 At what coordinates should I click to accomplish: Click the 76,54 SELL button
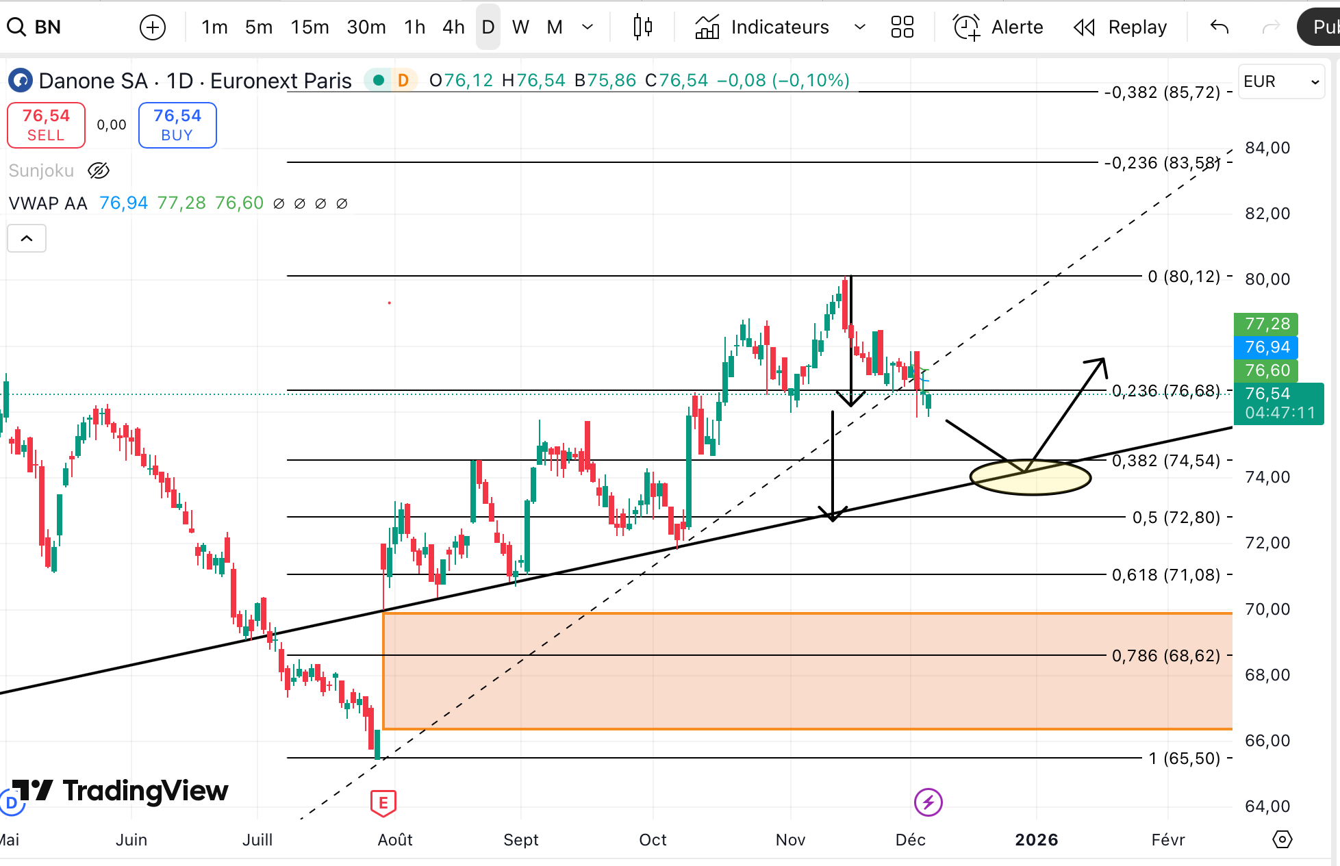pos(46,125)
